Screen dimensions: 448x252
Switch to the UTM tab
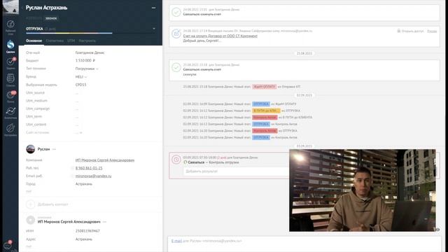(x=71, y=41)
